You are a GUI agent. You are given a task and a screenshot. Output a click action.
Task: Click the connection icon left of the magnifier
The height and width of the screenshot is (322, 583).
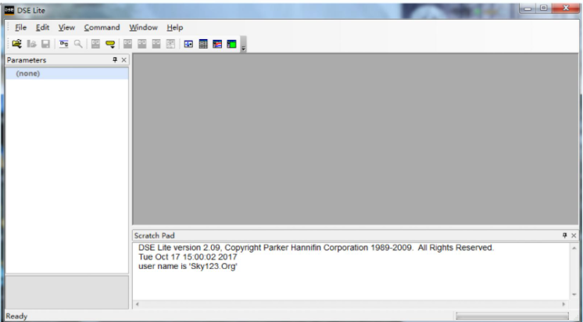click(x=65, y=45)
